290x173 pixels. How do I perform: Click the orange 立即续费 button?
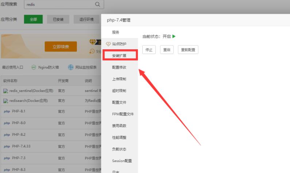tap(60, 47)
